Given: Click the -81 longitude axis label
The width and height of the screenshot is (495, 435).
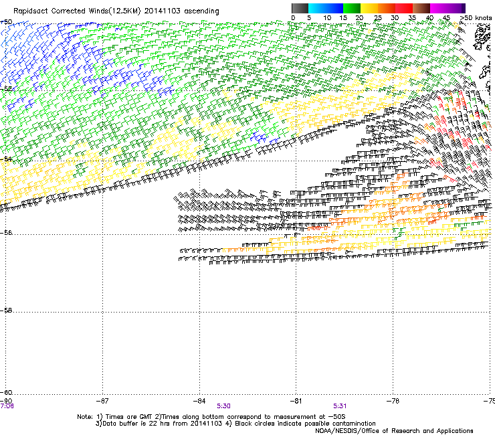Looking at the screenshot, I should (296, 401).
